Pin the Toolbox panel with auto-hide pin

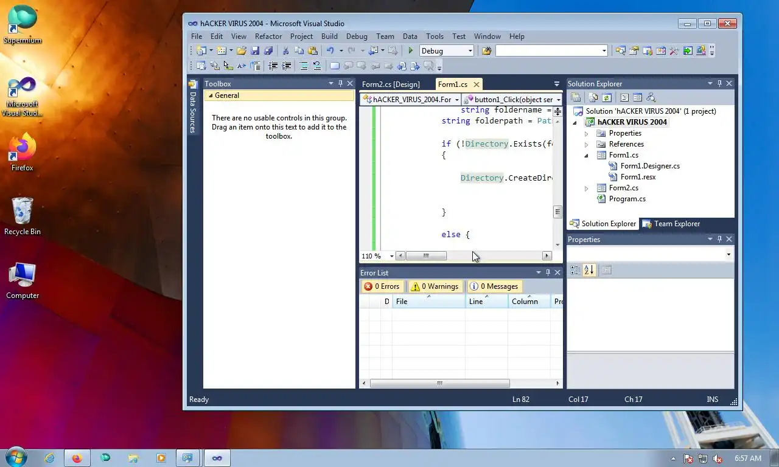pos(341,83)
